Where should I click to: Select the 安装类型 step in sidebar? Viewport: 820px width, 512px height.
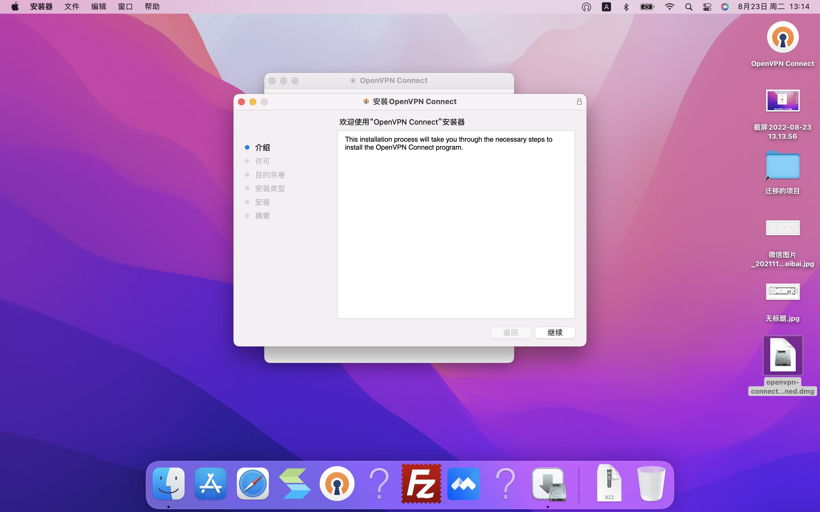pyautogui.click(x=270, y=188)
